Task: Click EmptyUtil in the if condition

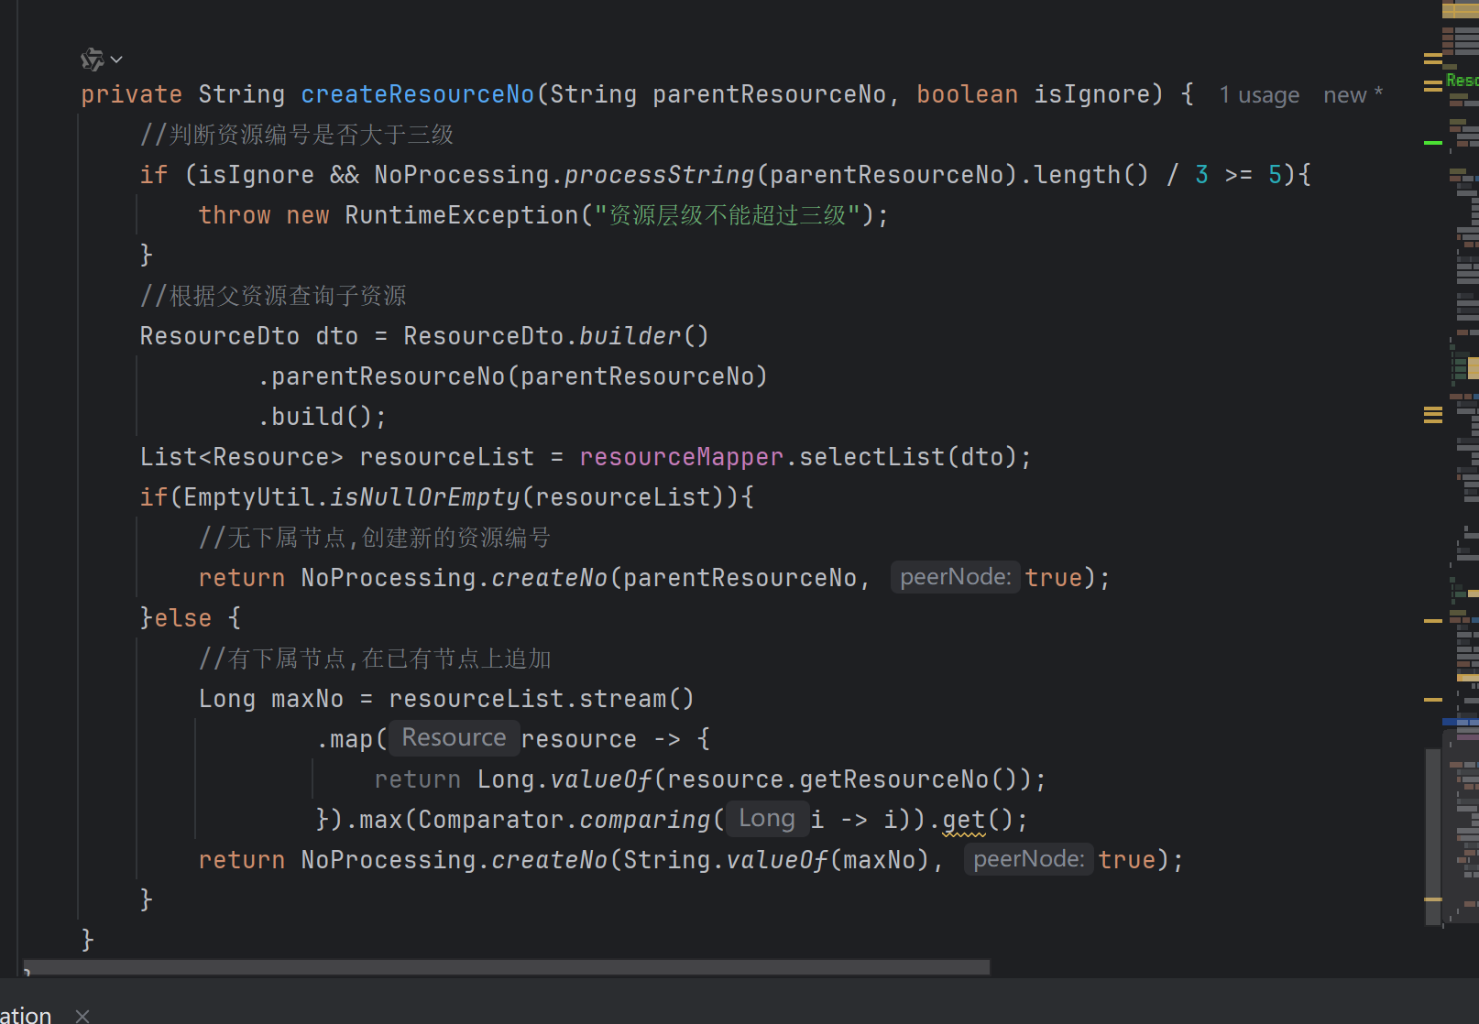Action: [x=249, y=497]
